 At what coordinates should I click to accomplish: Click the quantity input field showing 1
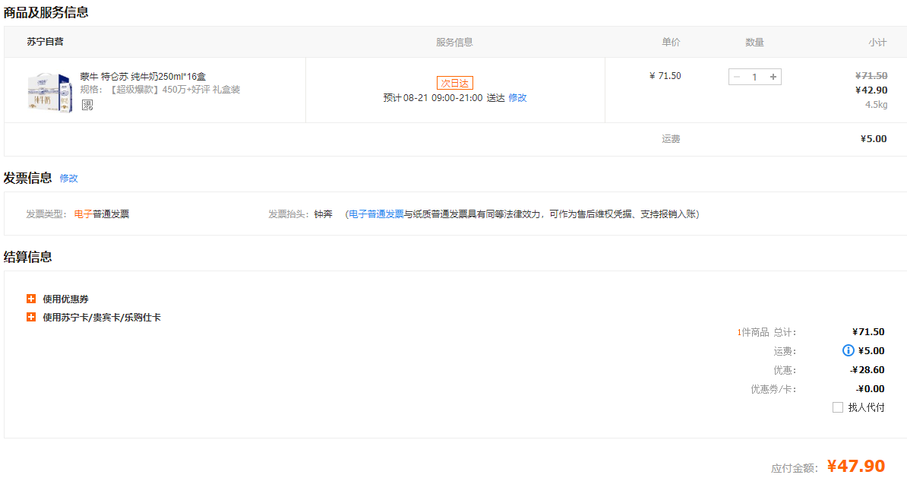[755, 77]
